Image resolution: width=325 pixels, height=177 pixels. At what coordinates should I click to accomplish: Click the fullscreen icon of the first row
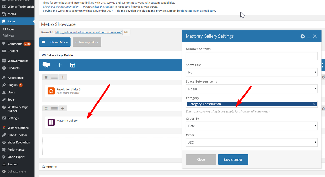point(46,77)
